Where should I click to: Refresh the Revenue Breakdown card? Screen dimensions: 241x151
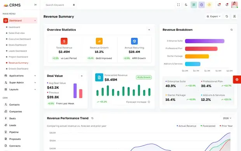(x=231, y=30)
